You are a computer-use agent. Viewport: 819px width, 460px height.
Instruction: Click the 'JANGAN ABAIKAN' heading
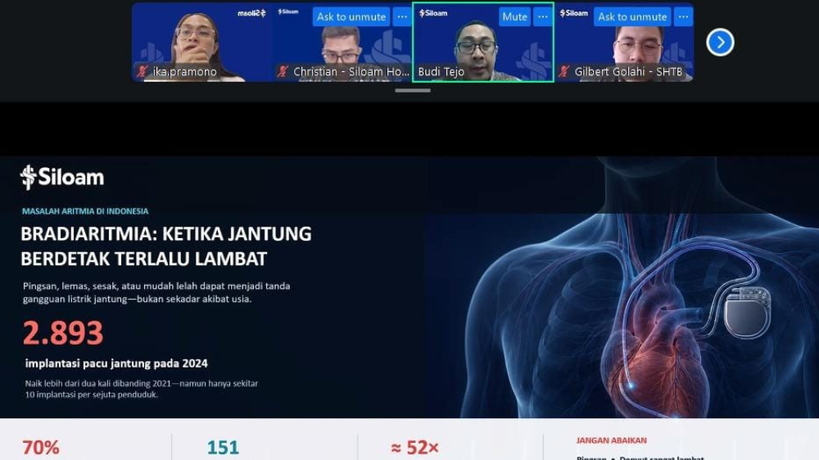(x=612, y=440)
